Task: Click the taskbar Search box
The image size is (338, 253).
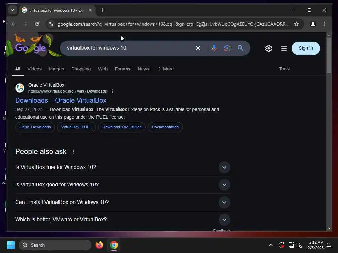Action: (55, 245)
